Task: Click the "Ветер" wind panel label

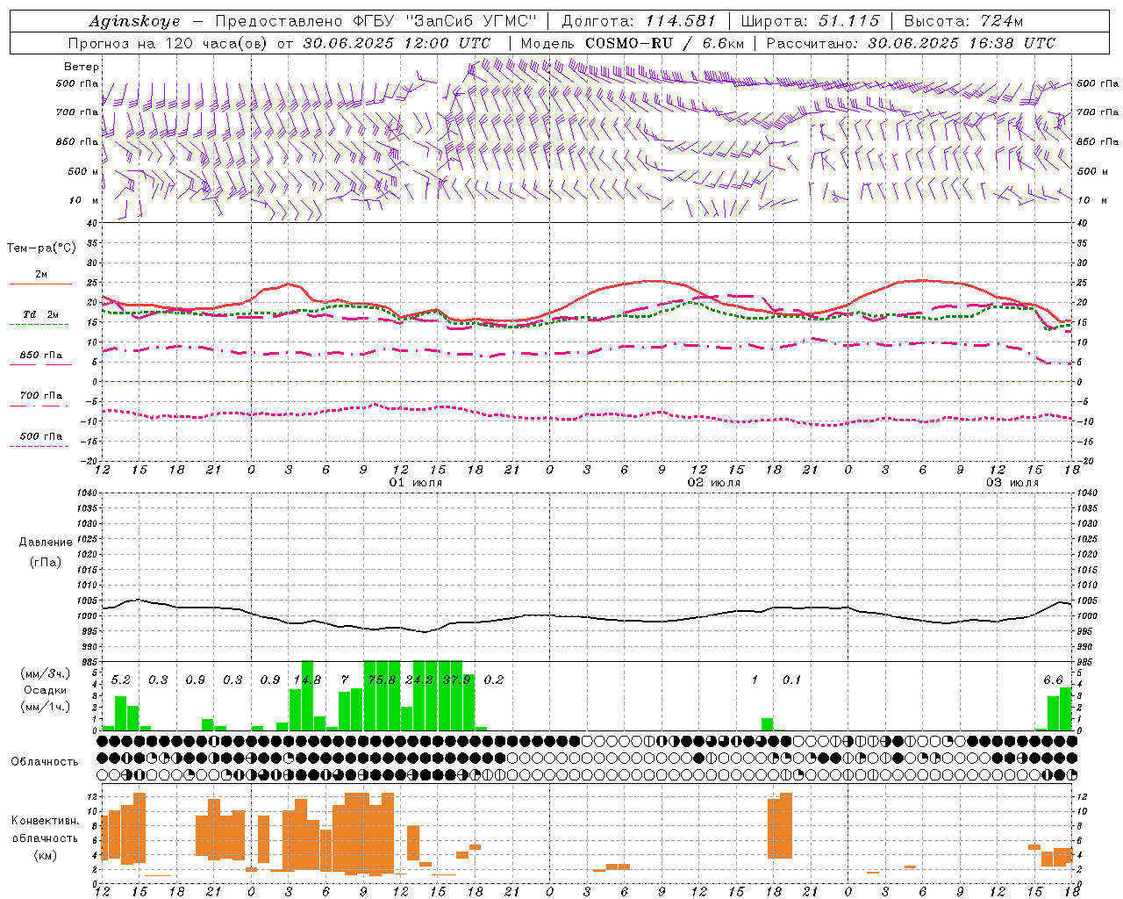Action: (82, 67)
